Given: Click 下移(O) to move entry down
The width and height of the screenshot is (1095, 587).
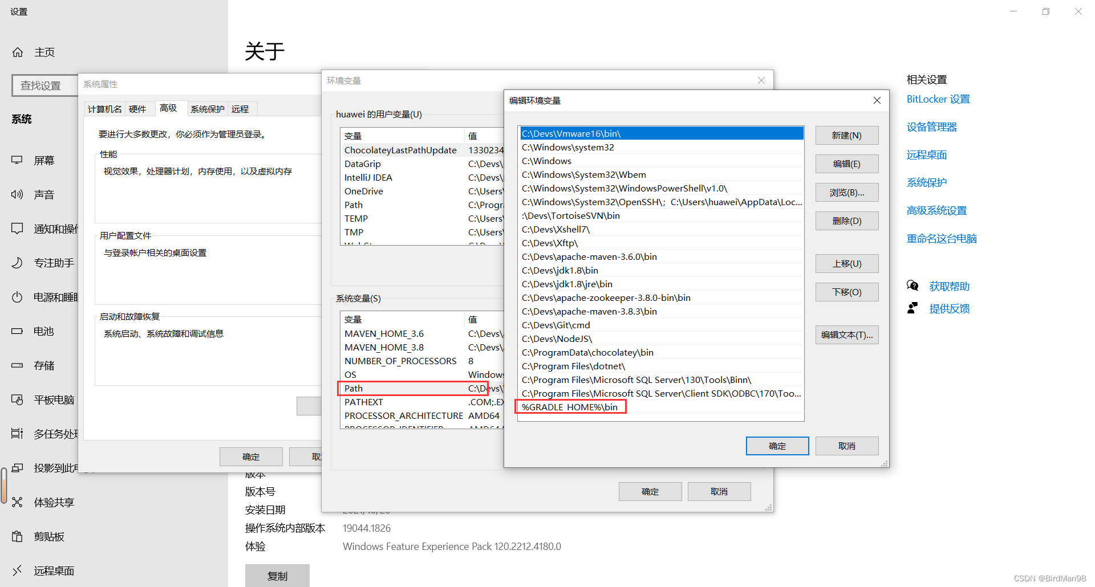Looking at the screenshot, I should [x=847, y=292].
